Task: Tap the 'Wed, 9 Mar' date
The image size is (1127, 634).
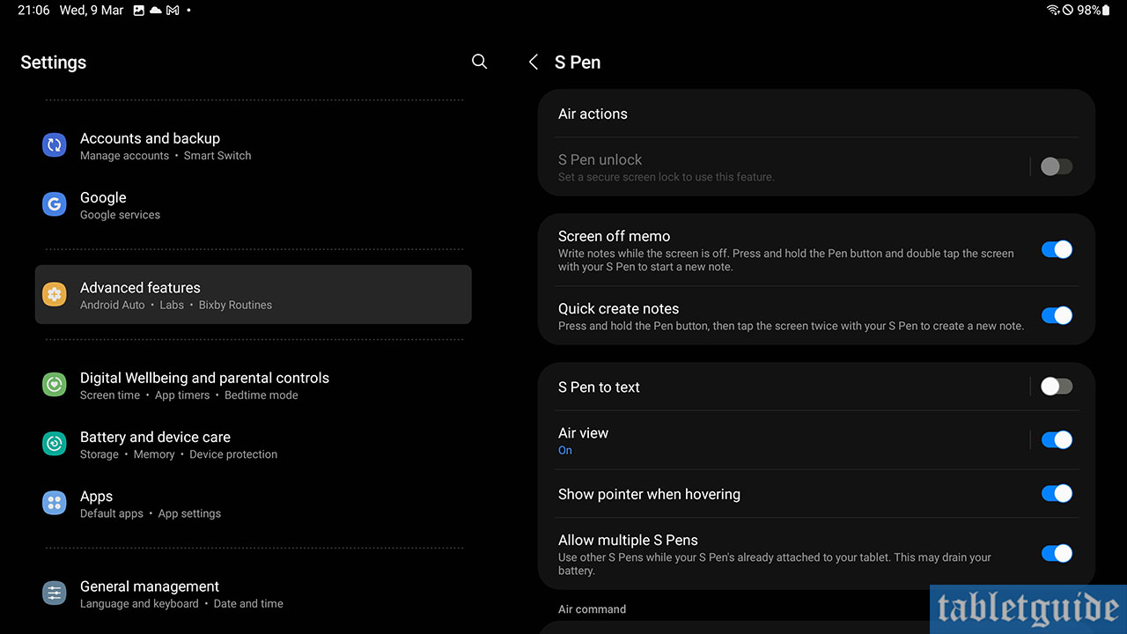Action: pos(92,11)
